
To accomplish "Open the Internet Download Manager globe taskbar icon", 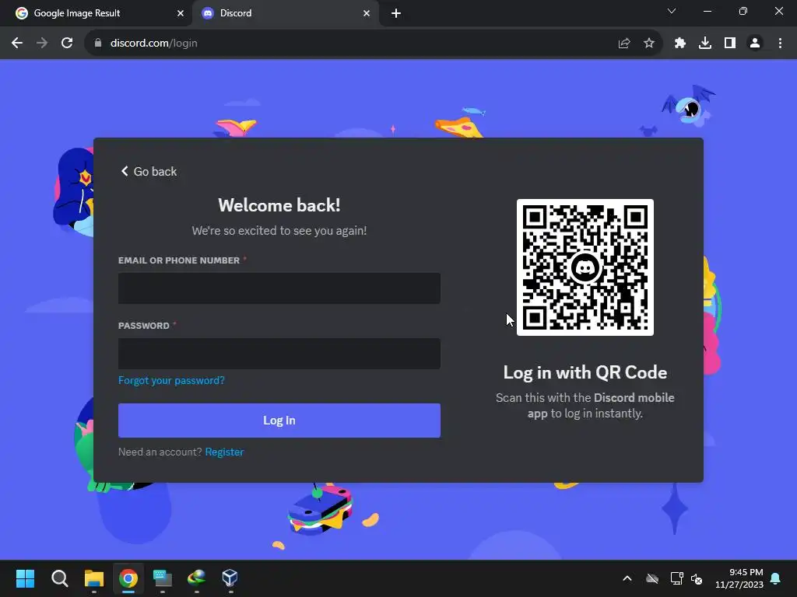I will click(196, 578).
